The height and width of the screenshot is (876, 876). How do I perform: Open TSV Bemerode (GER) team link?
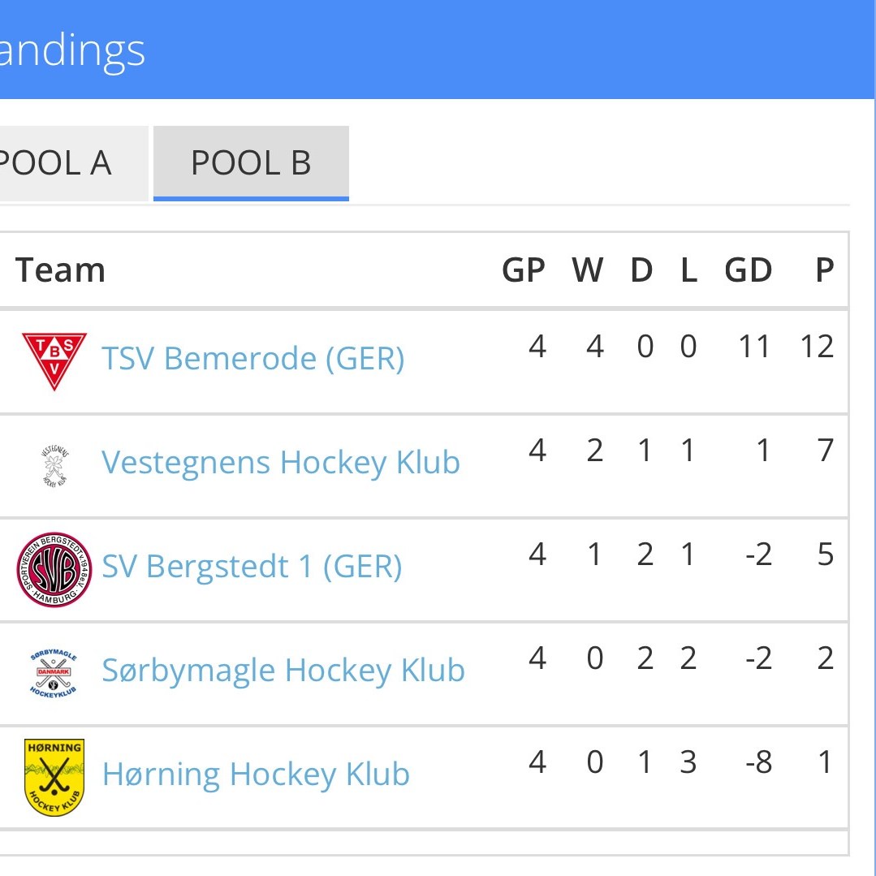tap(252, 358)
